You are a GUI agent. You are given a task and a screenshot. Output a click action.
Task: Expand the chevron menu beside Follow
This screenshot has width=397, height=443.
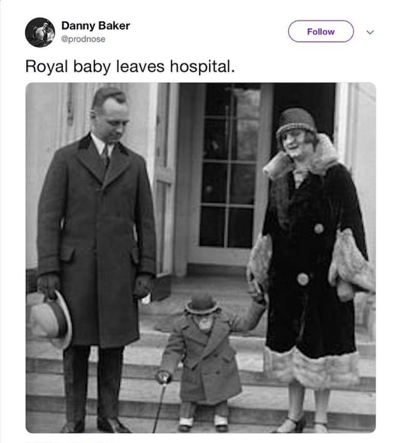370,32
